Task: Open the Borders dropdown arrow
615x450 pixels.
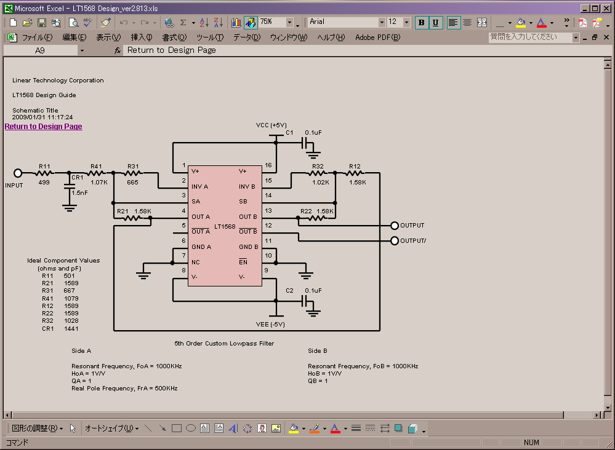Action: tap(510, 23)
